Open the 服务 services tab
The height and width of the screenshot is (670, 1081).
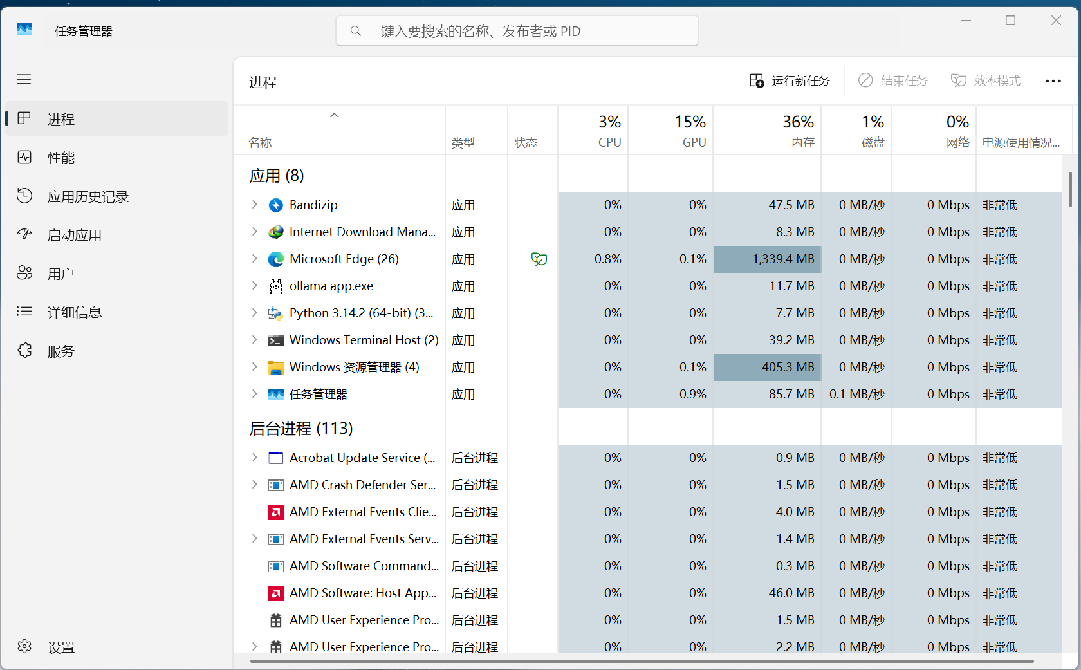click(x=116, y=351)
